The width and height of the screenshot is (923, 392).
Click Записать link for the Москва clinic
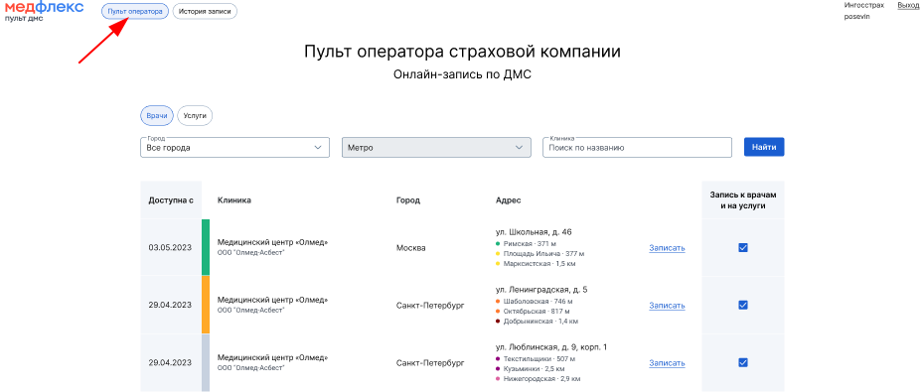pos(667,248)
